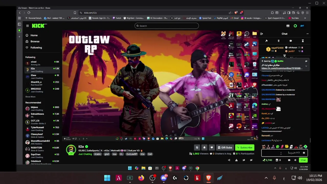Click the Kick search box
Image resolution: width=327 pixels, height=184 pixels.
[167, 26]
